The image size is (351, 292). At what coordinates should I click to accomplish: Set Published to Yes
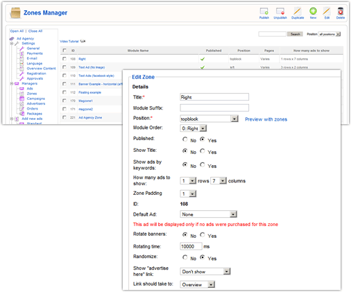(x=203, y=139)
